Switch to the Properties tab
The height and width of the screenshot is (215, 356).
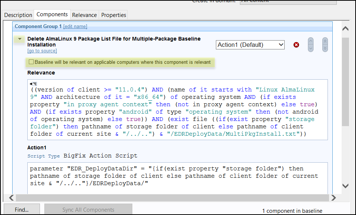pyautogui.click(x=113, y=15)
